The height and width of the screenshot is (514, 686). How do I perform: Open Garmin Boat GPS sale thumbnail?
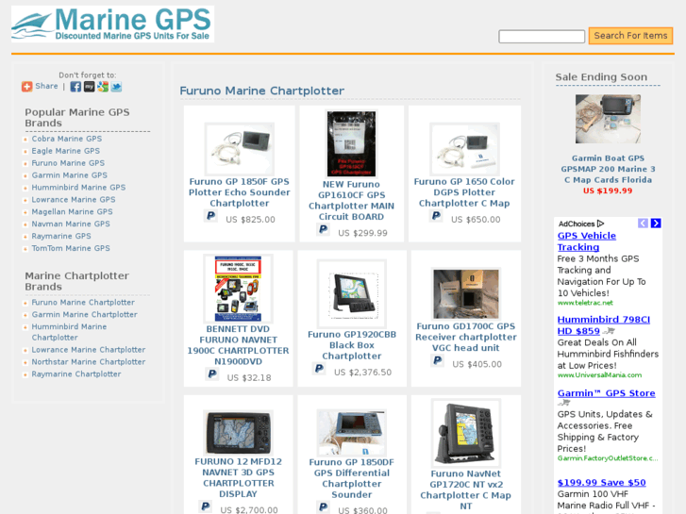click(608, 119)
